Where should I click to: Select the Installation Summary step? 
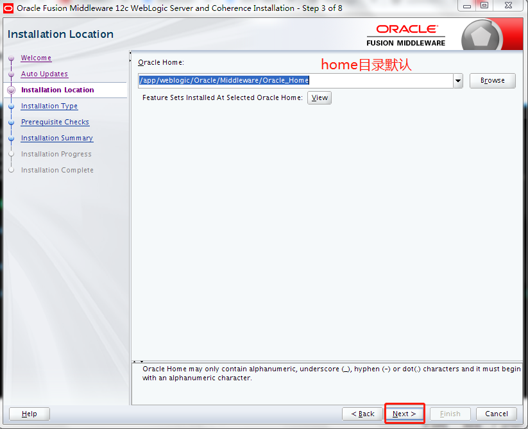tap(56, 138)
